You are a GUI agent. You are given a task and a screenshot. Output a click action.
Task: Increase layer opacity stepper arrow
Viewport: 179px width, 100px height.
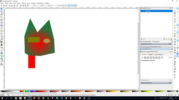click(x=172, y=43)
